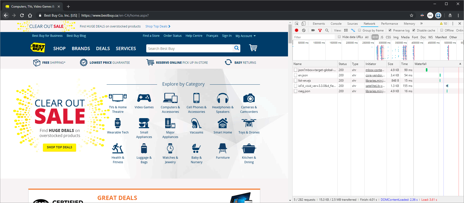Image resolution: width=464 pixels, height=203 pixels.
Task: Expand My Account dropdown
Action: pos(246,36)
